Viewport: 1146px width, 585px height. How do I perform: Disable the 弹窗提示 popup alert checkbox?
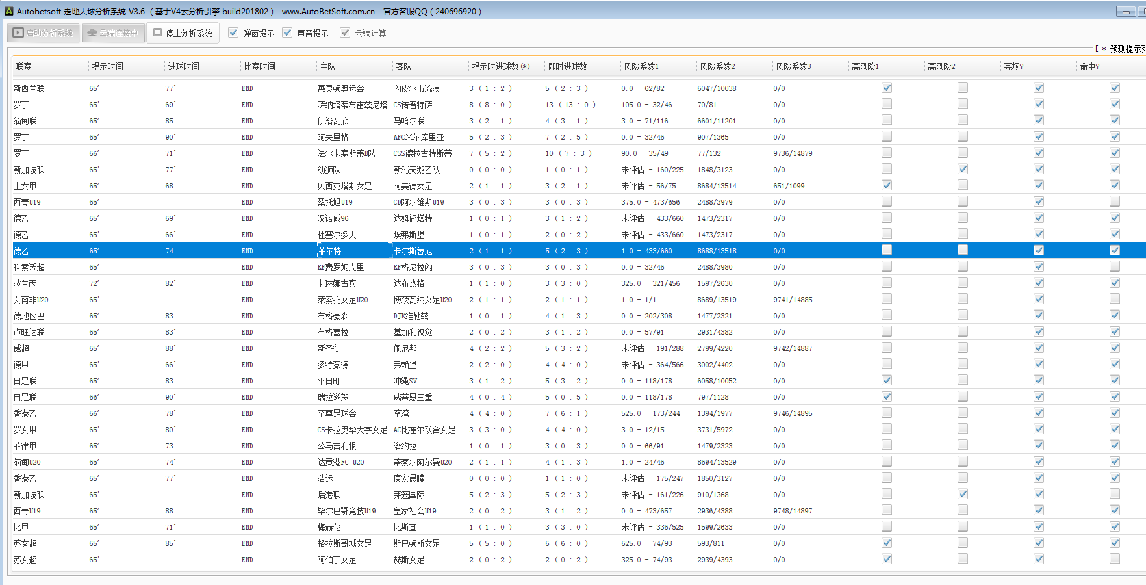(233, 32)
